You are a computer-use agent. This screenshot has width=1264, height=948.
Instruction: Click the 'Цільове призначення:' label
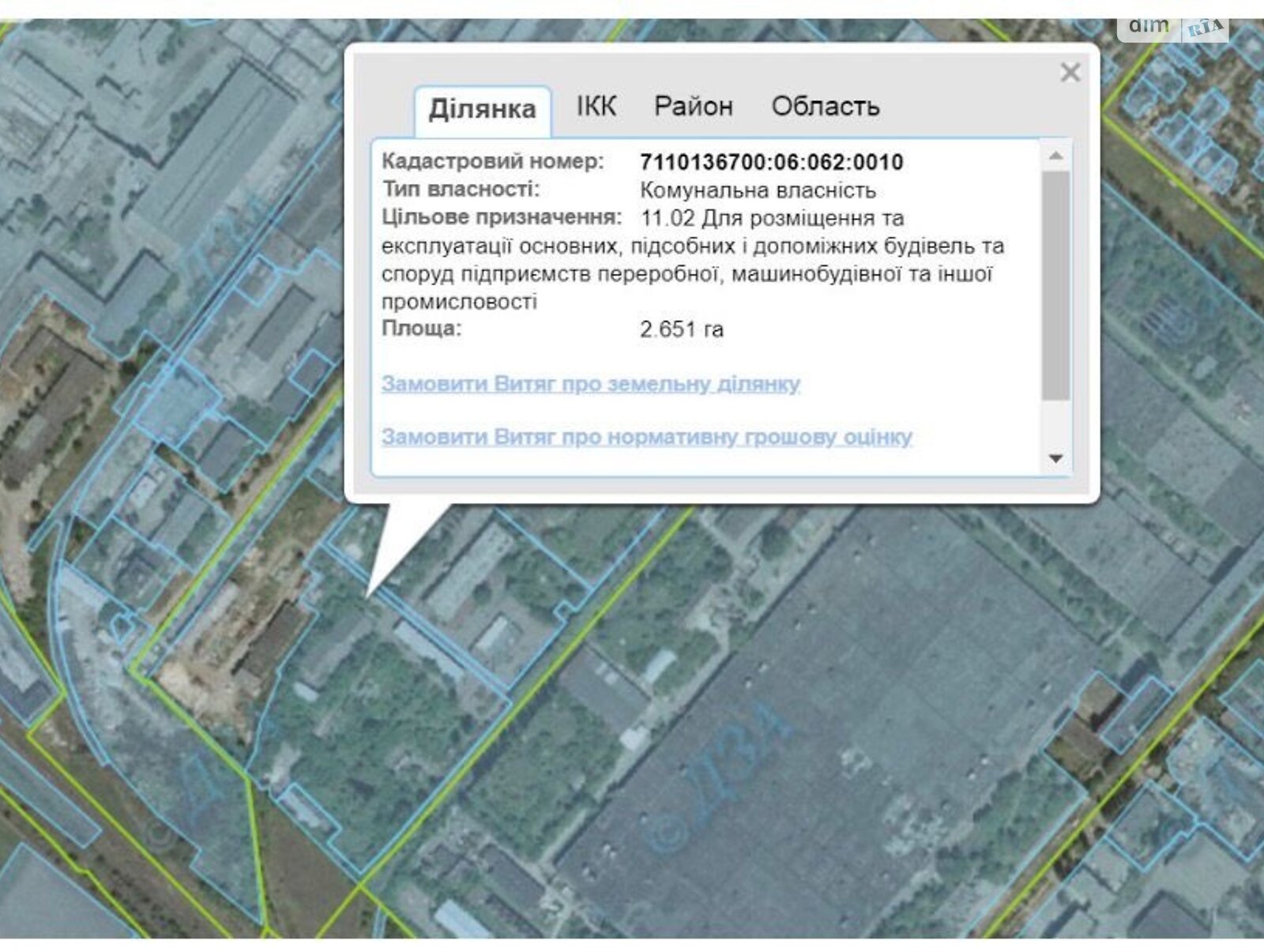(x=501, y=217)
